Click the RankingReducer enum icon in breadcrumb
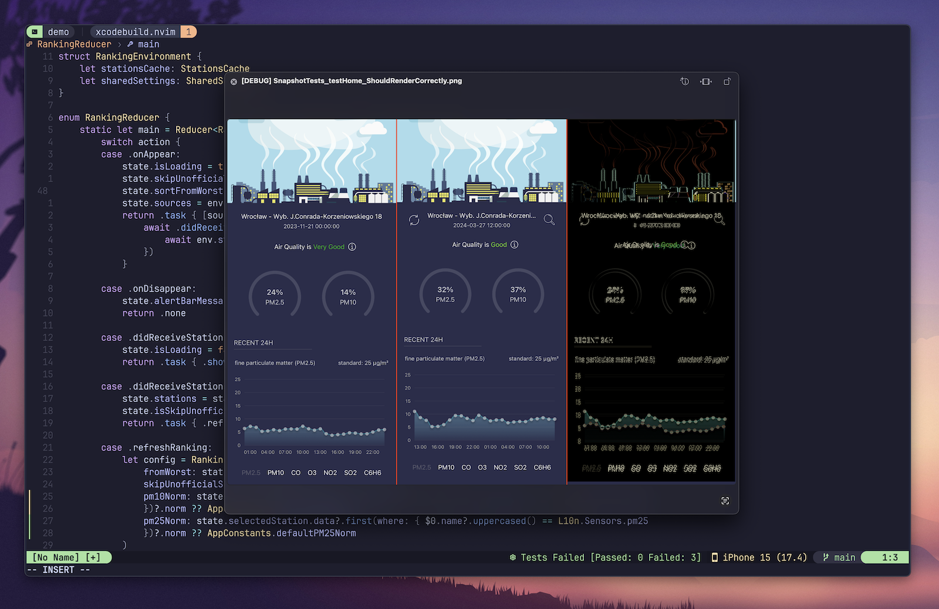Image resolution: width=939 pixels, height=609 pixels. (x=29, y=44)
